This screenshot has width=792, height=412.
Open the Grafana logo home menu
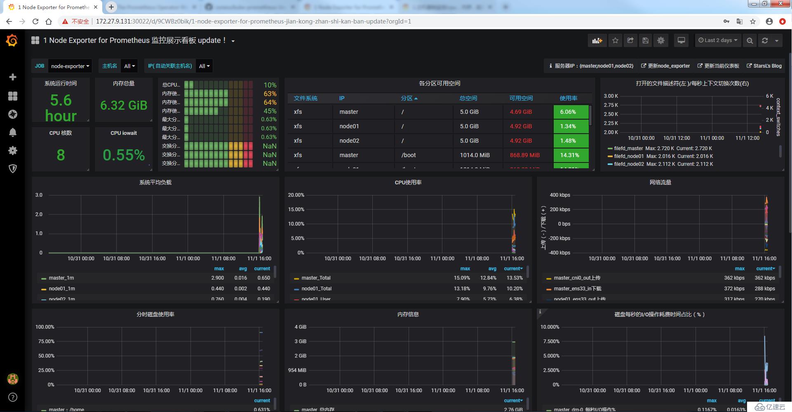pos(12,40)
